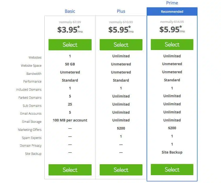Click the struck-through normally $14.99 text
Image resolution: width=221 pixels, height=183 pixels.
pos(172,22)
